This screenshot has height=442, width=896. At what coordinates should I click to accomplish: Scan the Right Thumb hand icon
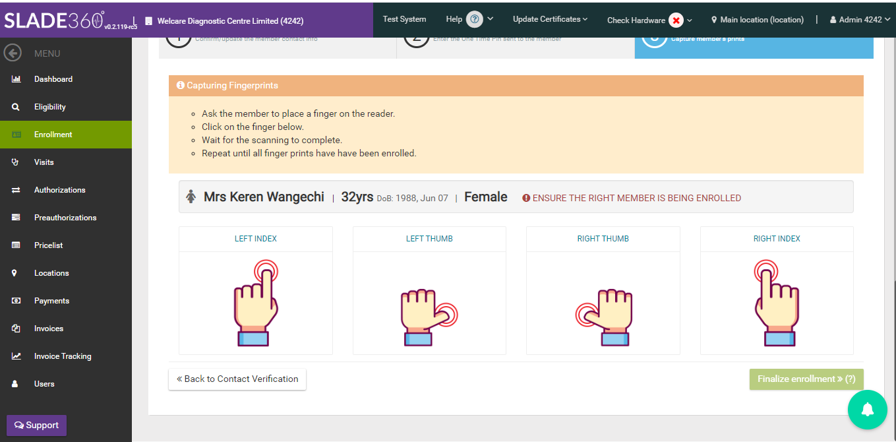(x=603, y=317)
